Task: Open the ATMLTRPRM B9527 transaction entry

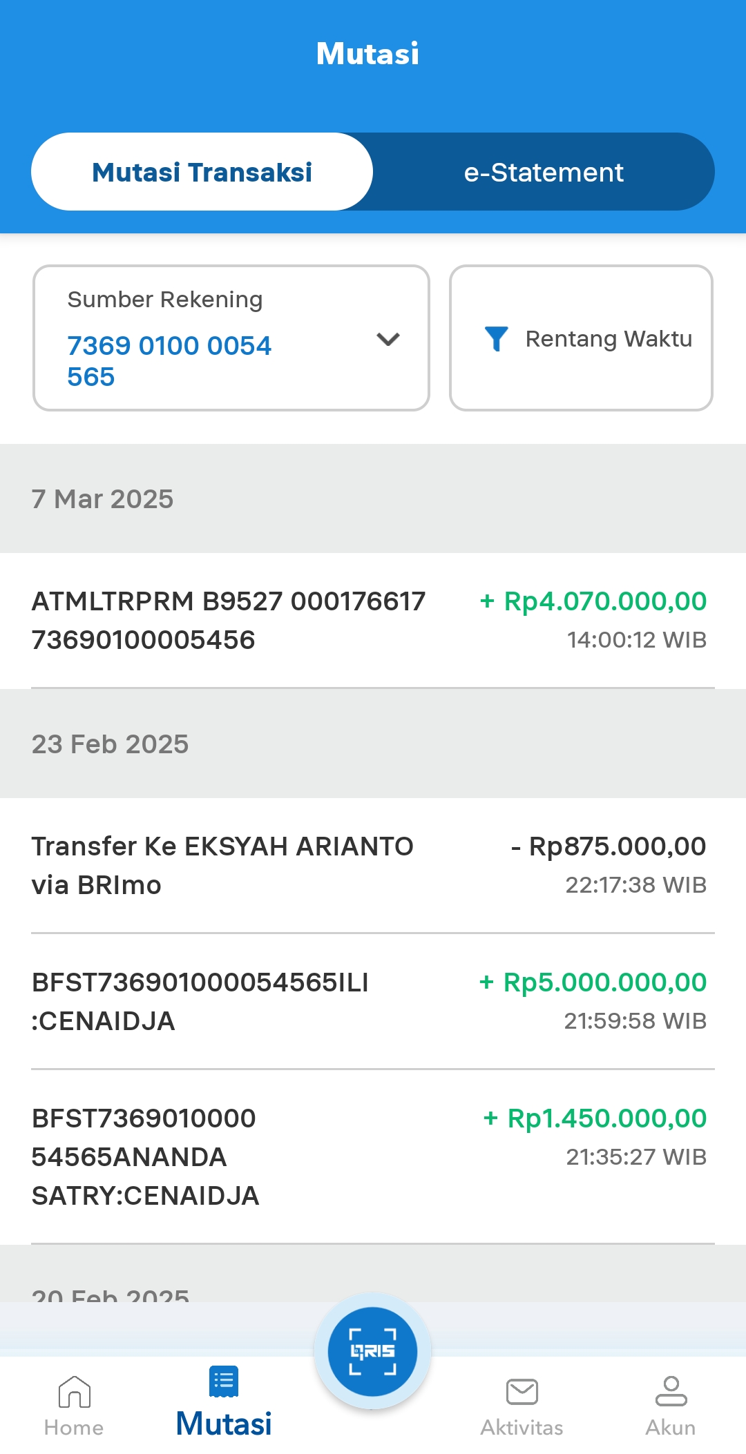Action: pos(228,620)
